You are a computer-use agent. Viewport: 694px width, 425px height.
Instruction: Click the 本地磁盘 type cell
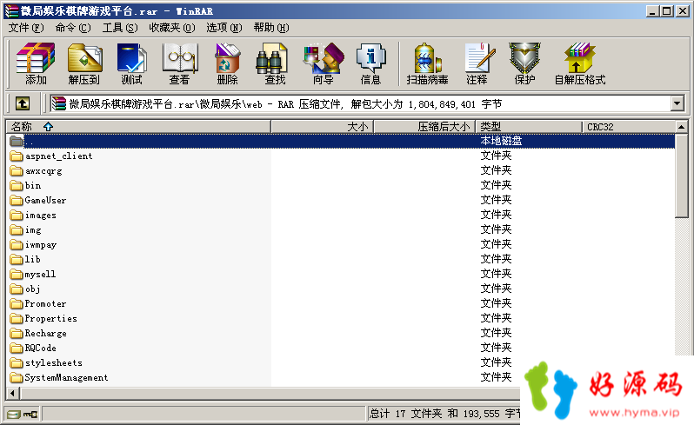(x=501, y=141)
